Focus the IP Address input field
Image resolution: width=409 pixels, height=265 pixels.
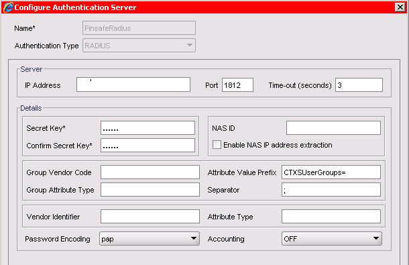point(133,85)
